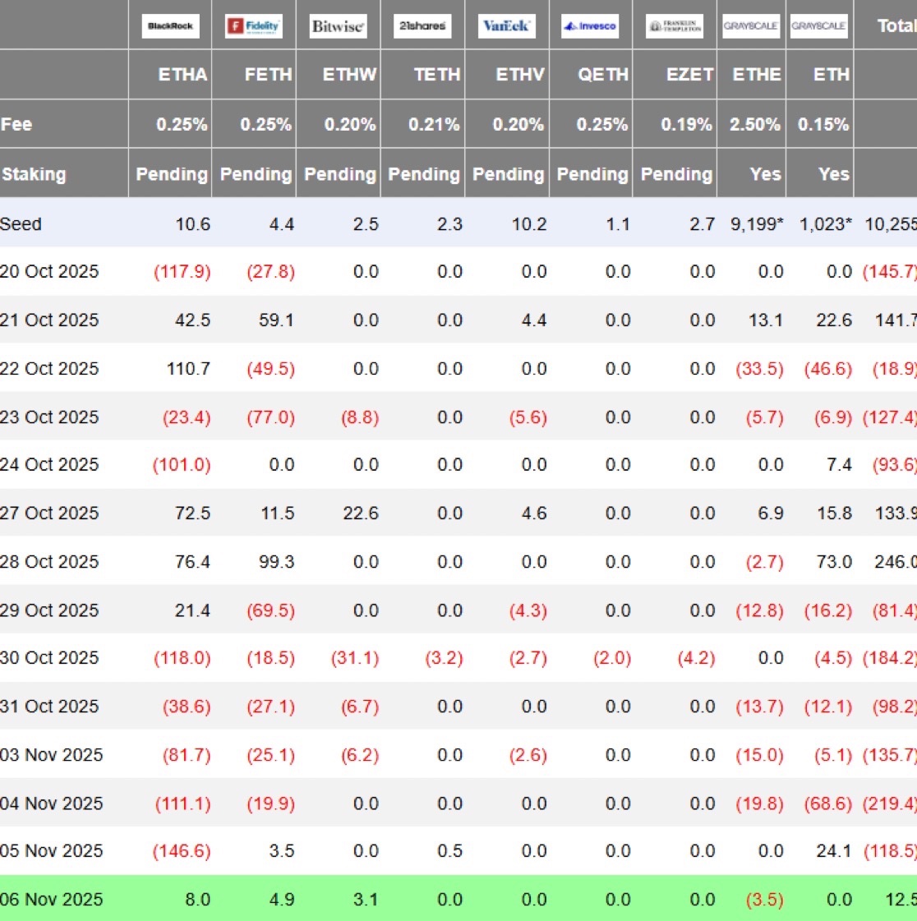Click the 21shares logo
This screenshot has height=921, width=917.
coord(422,25)
